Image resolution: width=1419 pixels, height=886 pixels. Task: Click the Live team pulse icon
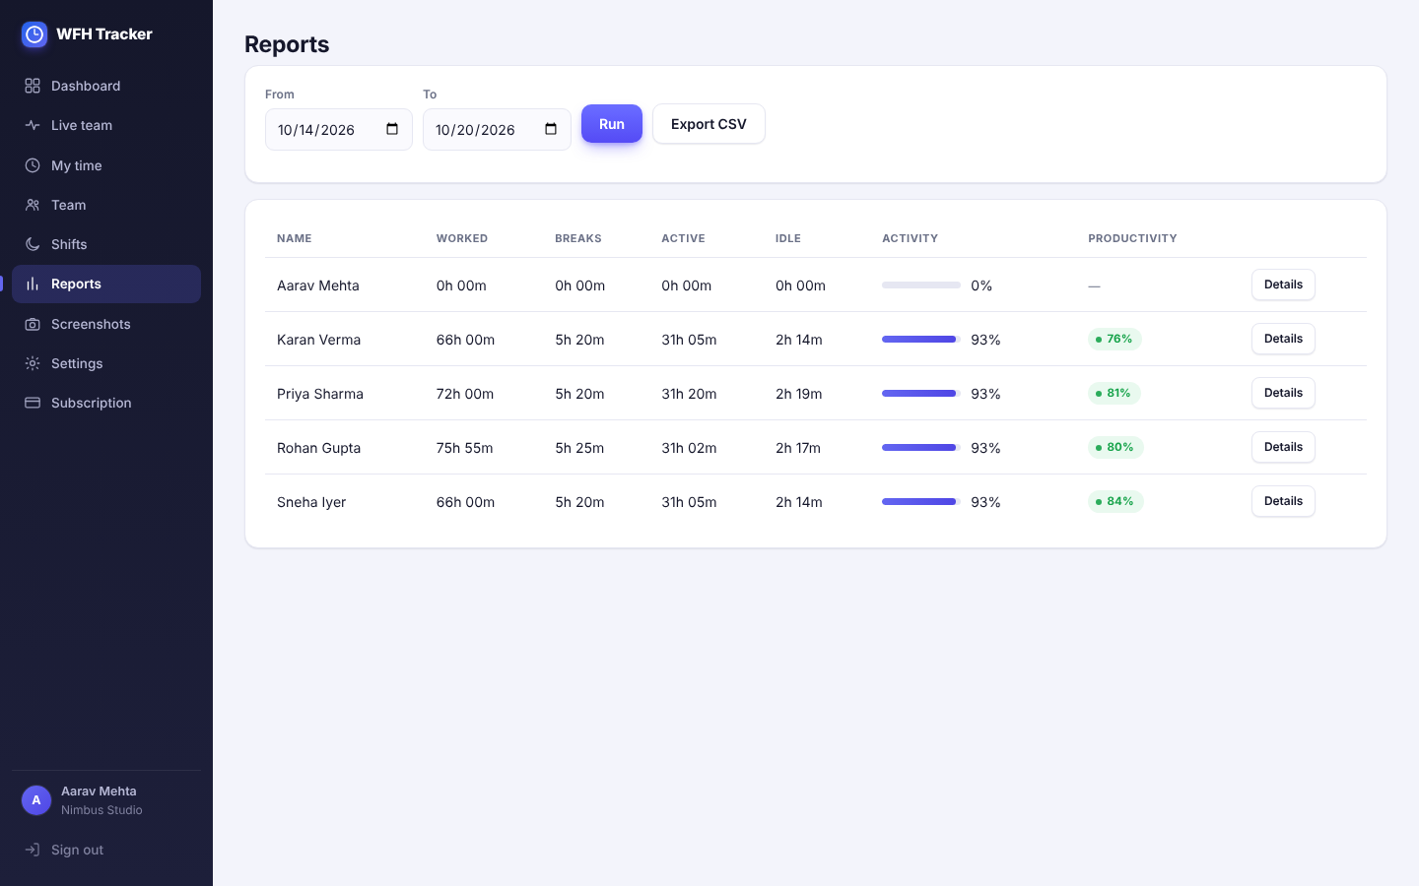[33, 125]
